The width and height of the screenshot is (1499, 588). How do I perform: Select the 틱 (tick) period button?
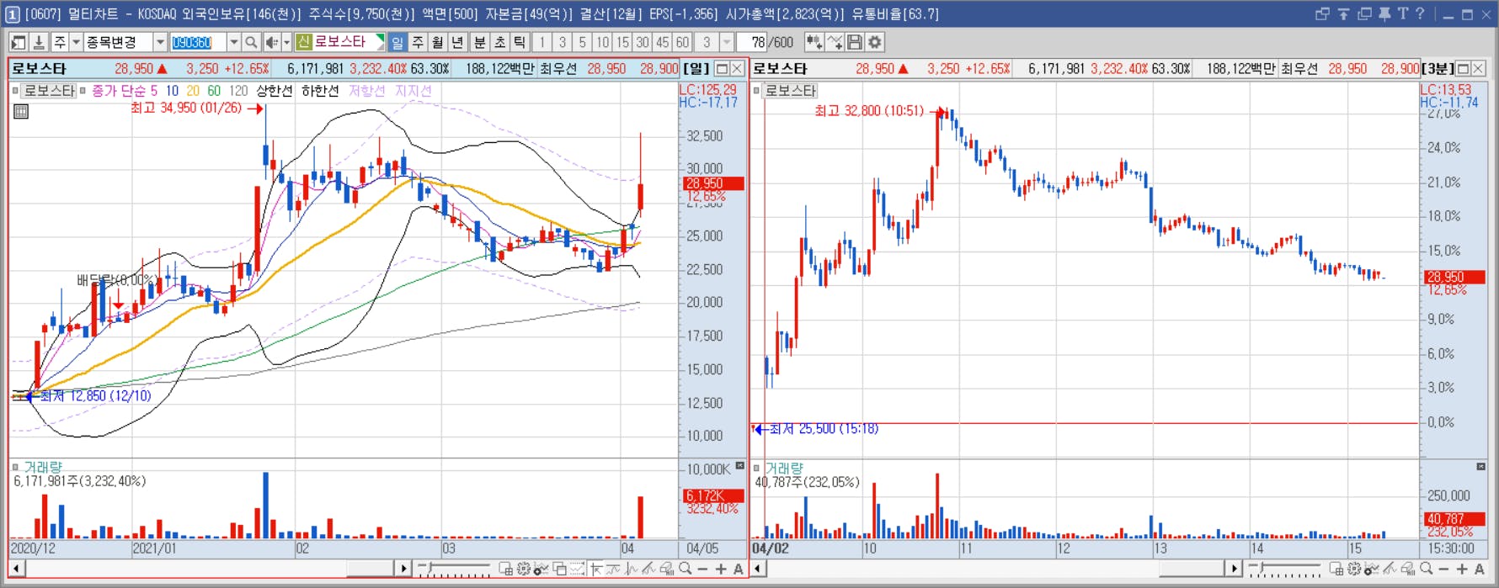pyautogui.click(x=520, y=42)
